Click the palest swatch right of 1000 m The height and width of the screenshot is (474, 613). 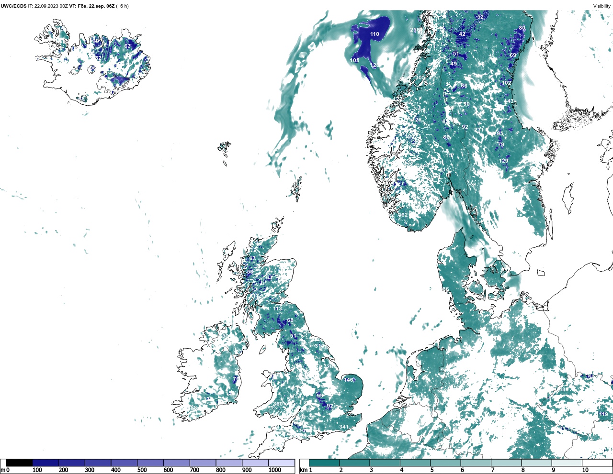point(281,463)
